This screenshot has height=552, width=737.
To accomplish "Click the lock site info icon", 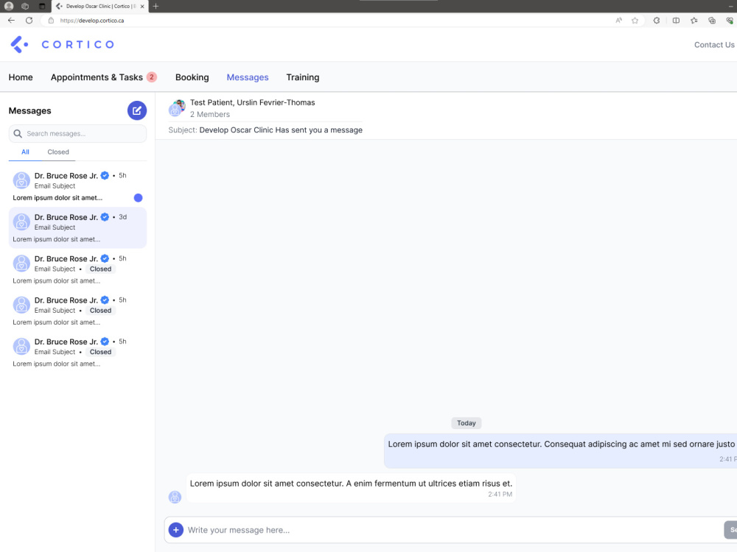I will (52, 20).
